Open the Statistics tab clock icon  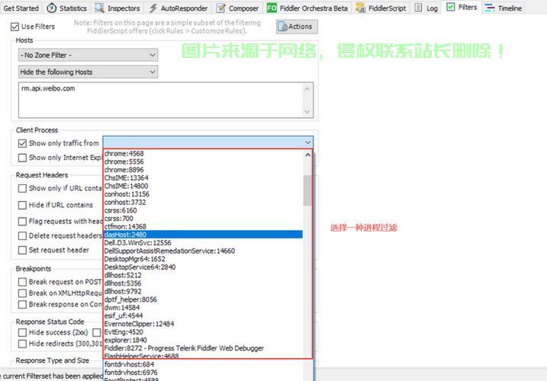point(52,8)
